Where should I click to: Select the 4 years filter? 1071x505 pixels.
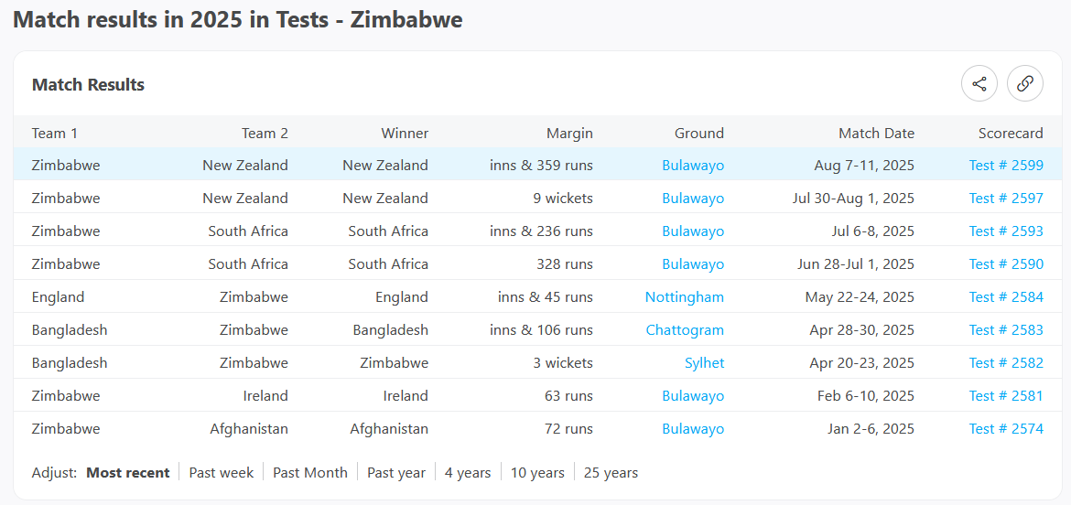[x=468, y=473]
